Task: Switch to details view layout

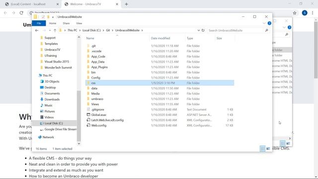Action: 262,149
